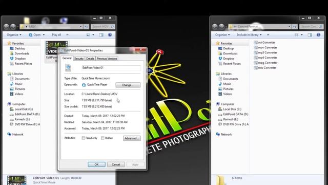Select DVD RW Drive in Convert Format window

[x=234, y=124]
